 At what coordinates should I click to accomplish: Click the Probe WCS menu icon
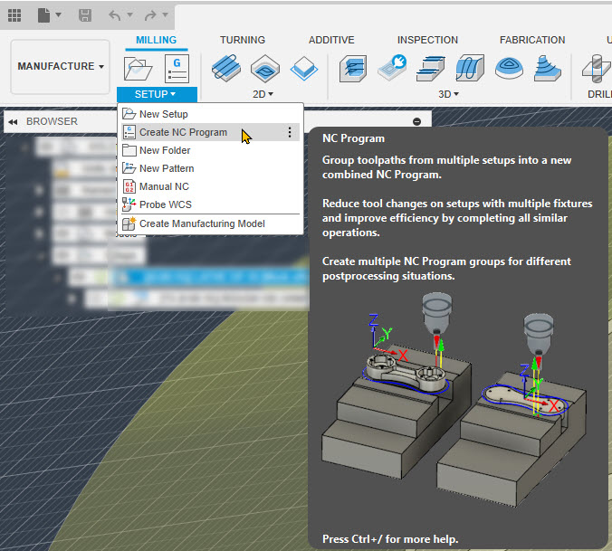tap(129, 204)
